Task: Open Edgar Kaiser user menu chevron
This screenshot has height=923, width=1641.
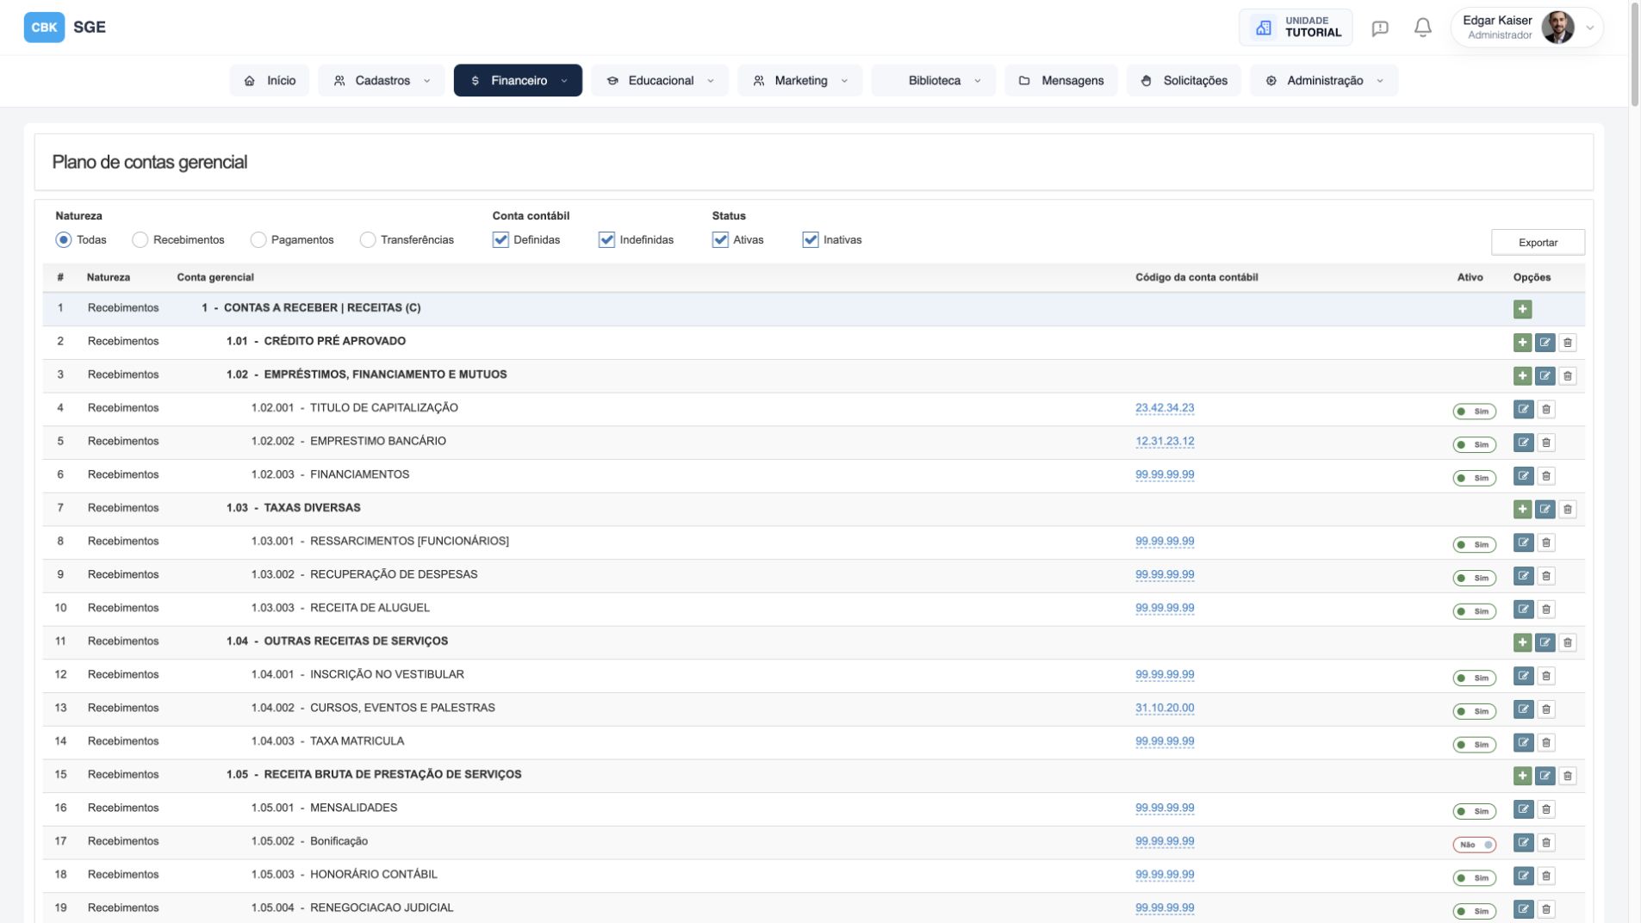Action: pyautogui.click(x=1589, y=28)
